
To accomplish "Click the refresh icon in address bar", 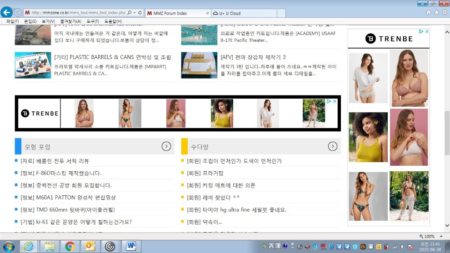I will tap(140, 13).
